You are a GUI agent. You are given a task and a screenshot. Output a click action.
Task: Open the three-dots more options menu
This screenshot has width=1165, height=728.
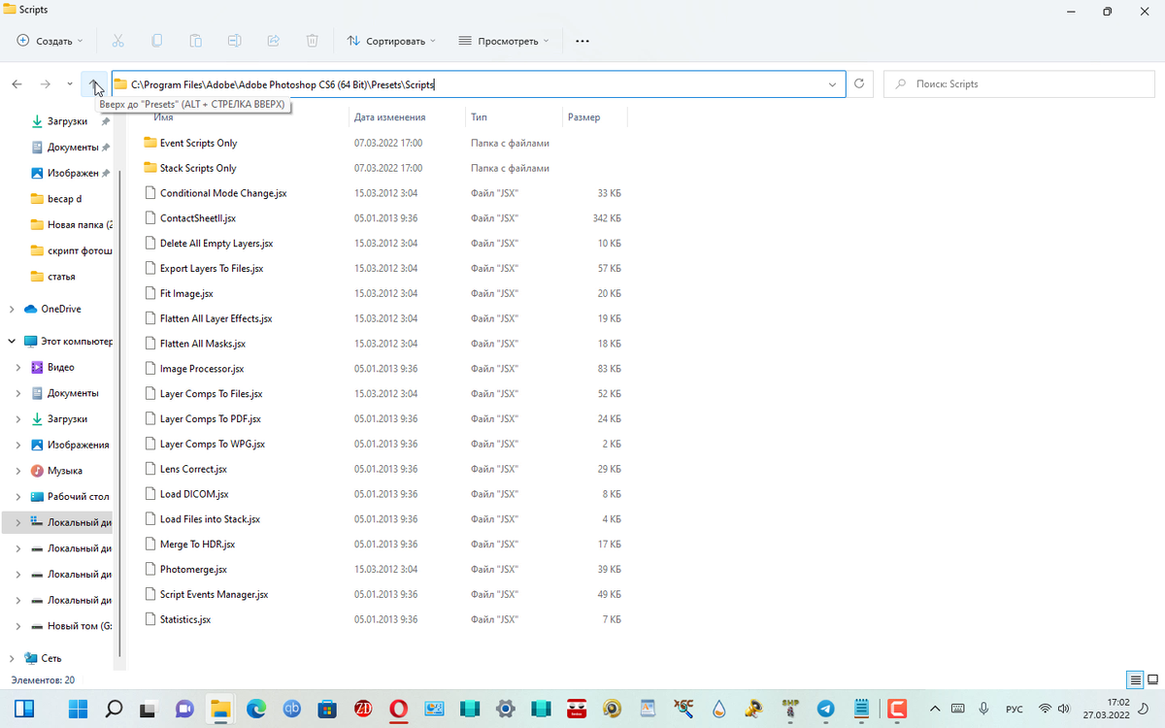pos(582,41)
